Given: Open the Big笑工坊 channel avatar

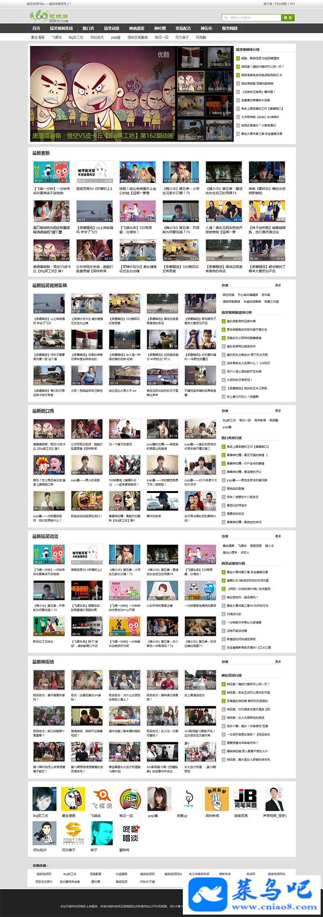Looking at the screenshot, I should (x=45, y=799).
